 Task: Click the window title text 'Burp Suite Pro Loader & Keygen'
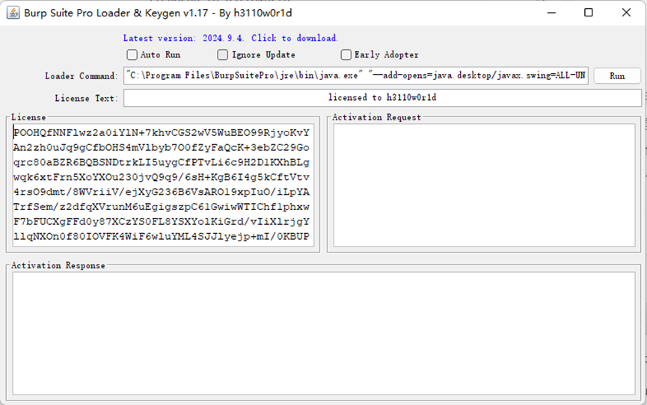click(x=102, y=13)
